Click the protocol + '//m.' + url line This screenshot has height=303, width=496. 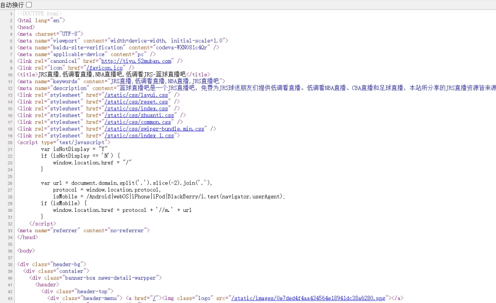pos(122,210)
